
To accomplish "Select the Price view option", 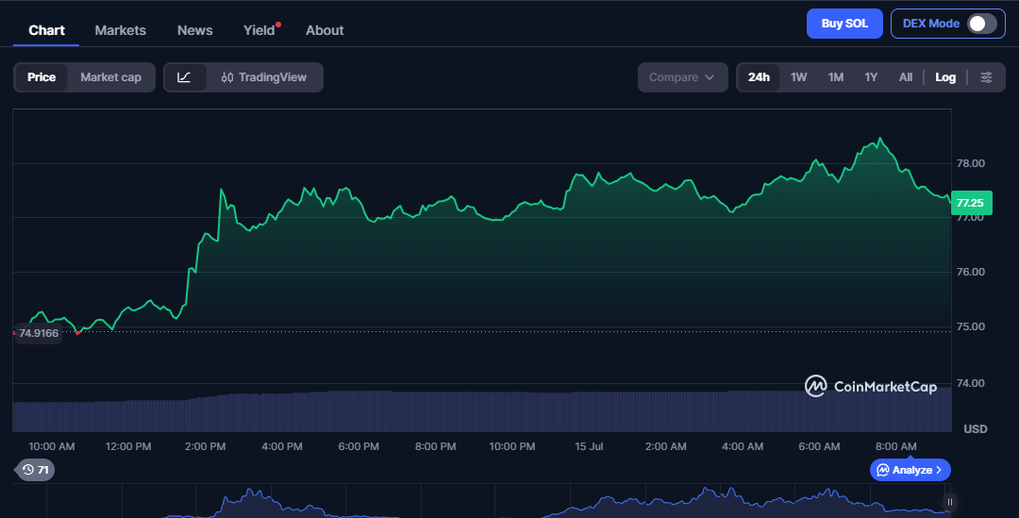I will click(42, 77).
